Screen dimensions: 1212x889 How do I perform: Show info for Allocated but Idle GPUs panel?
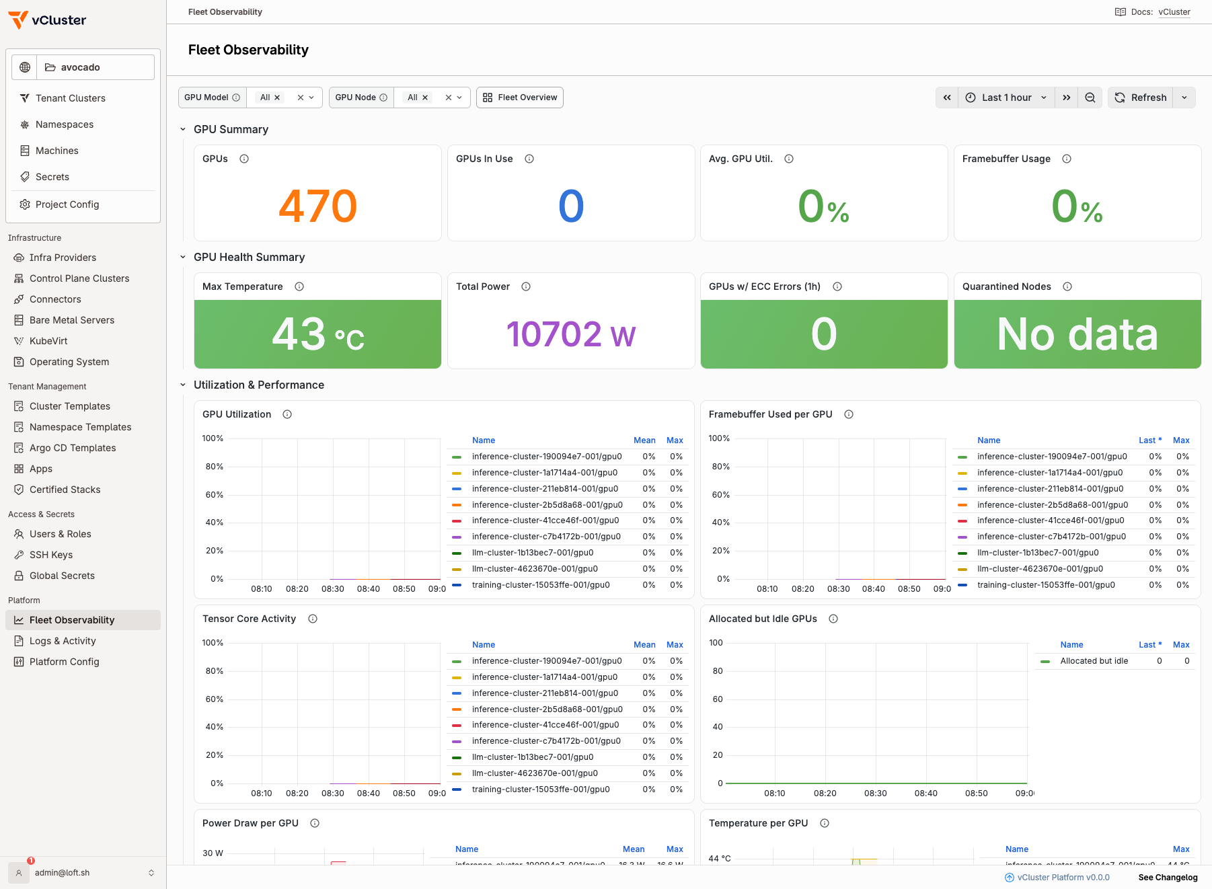point(833,619)
